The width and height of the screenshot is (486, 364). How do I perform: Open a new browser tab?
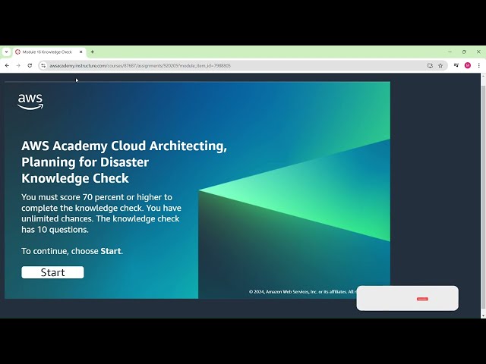(x=93, y=52)
